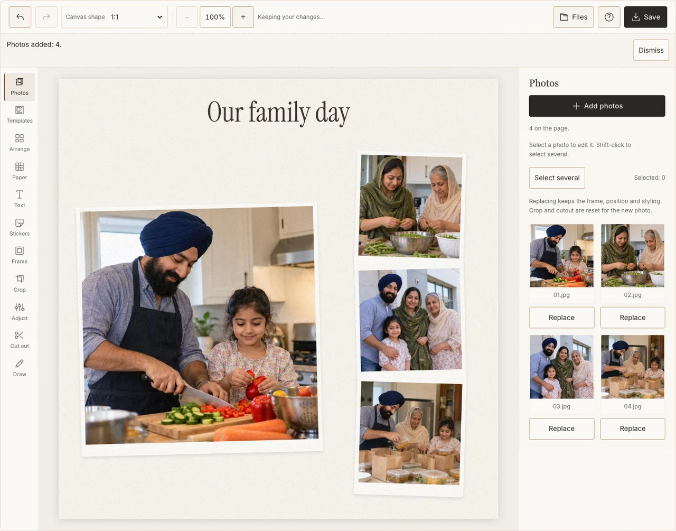Open the Photos panel in sidebar
Image resolution: width=676 pixels, height=531 pixels.
point(20,87)
